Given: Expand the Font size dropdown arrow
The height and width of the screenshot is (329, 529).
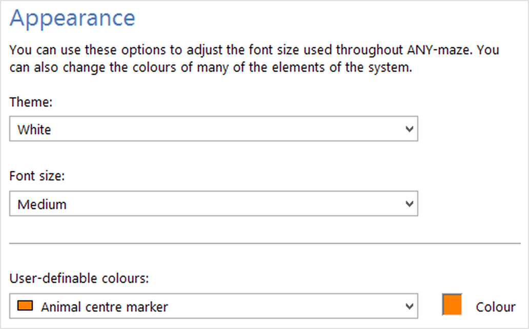Looking at the screenshot, I should pyautogui.click(x=409, y=204).
